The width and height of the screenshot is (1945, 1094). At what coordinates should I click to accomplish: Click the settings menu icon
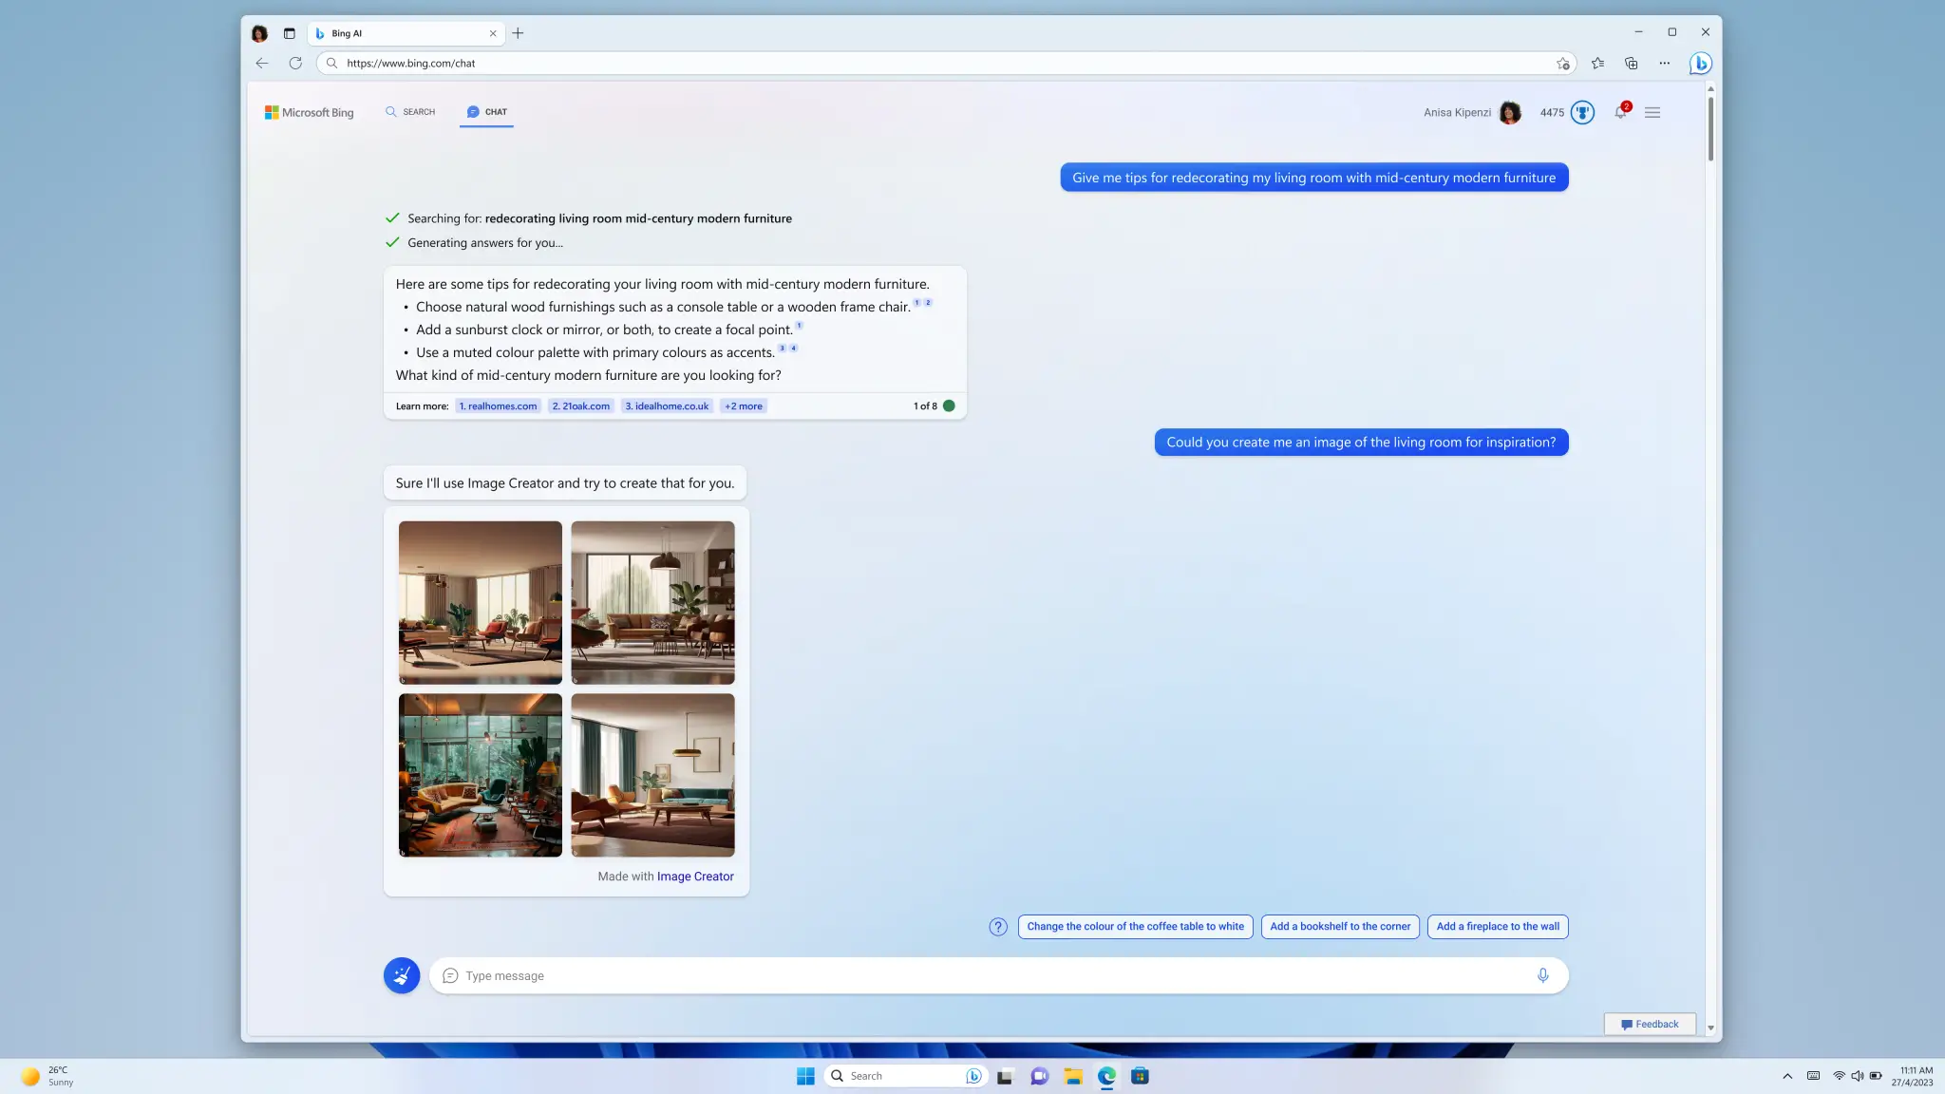tap(1652, 111)
